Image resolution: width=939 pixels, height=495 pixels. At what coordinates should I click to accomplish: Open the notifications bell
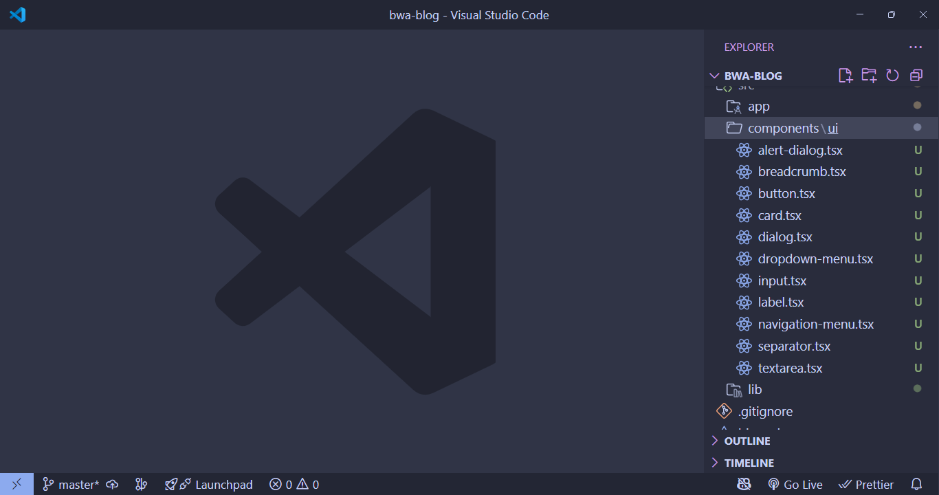pyautogui.click(x=917, y=484)
